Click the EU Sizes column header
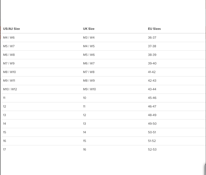This screenshot has height=175, width=206. [x=154, y=29]
